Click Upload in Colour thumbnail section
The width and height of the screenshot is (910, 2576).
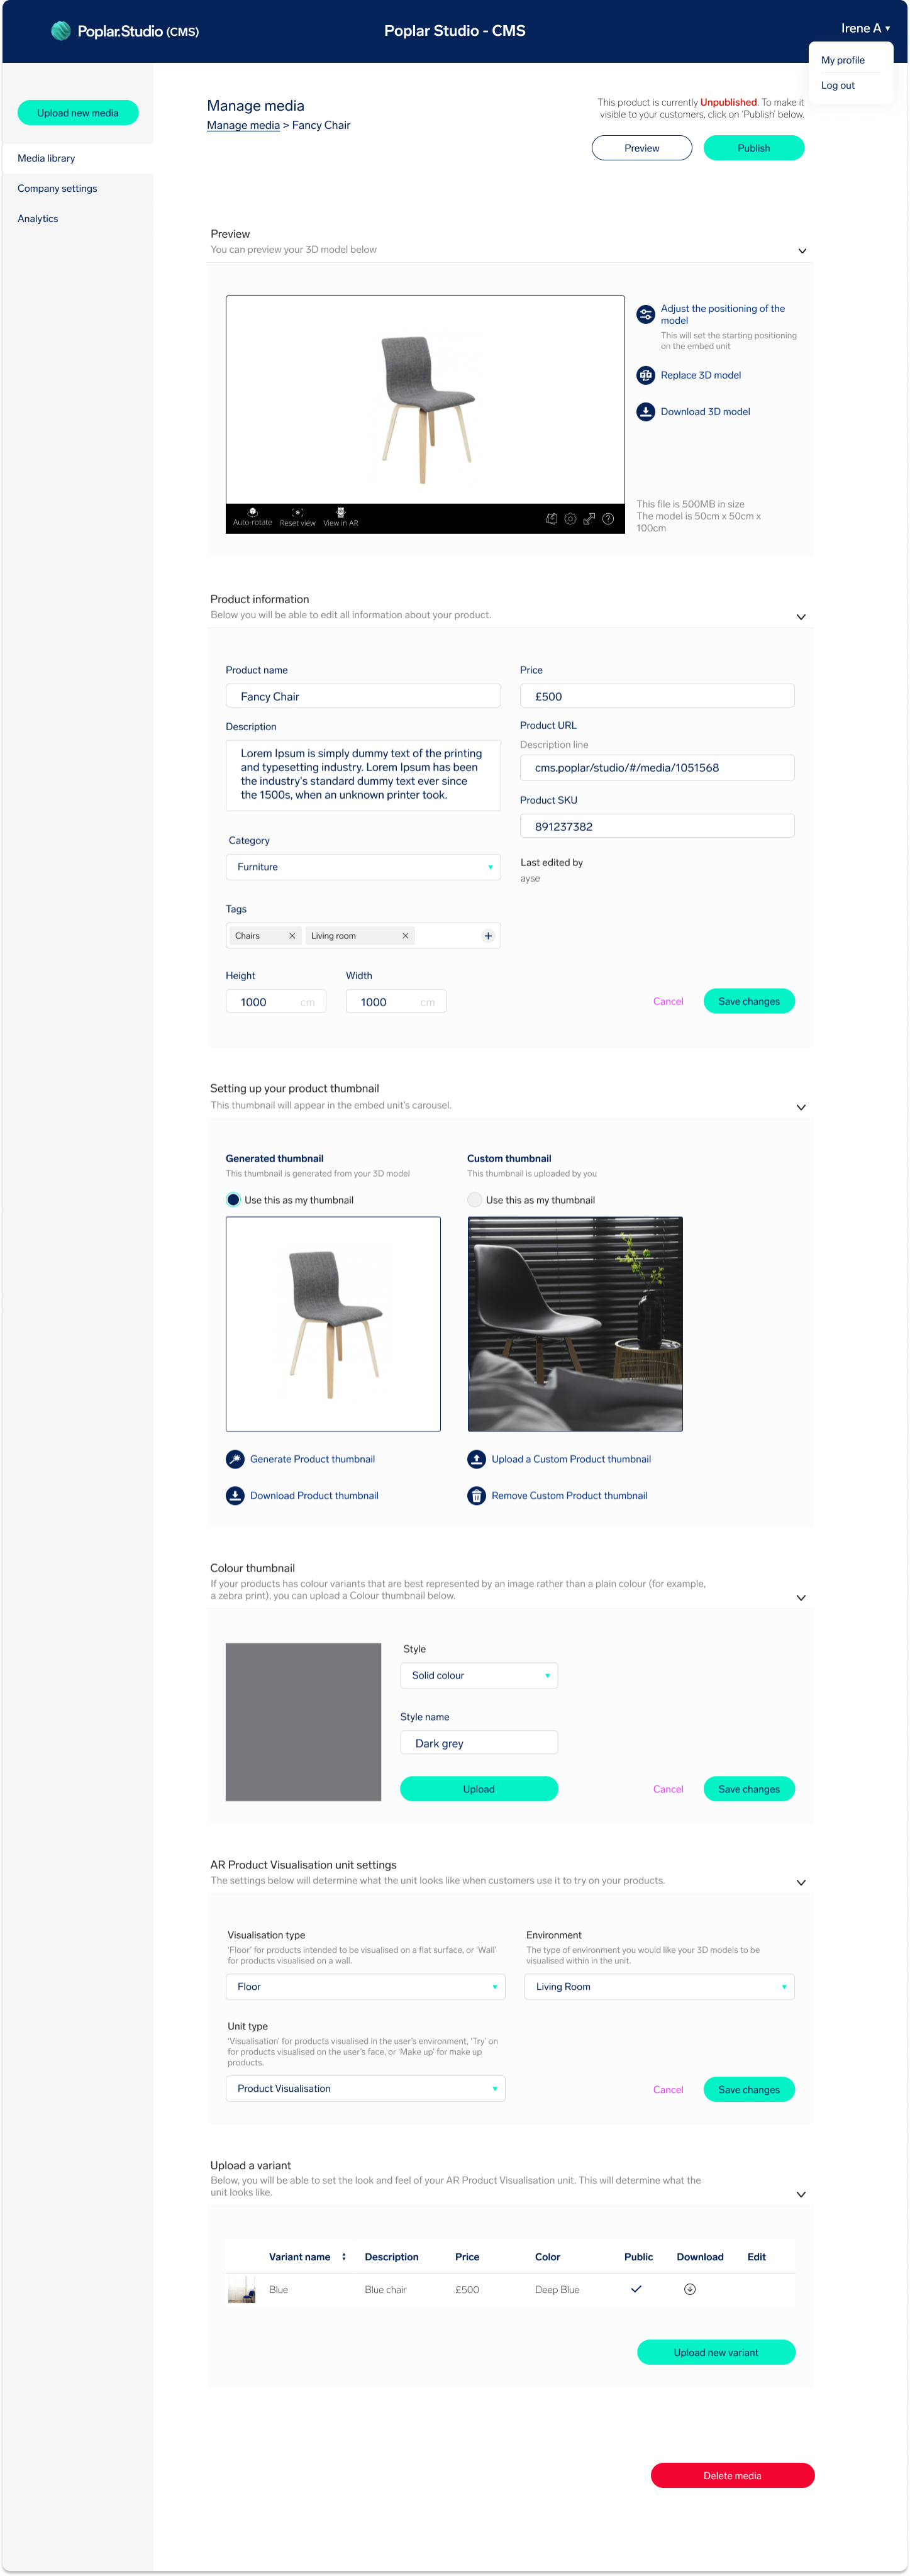tap(479, 1789)
